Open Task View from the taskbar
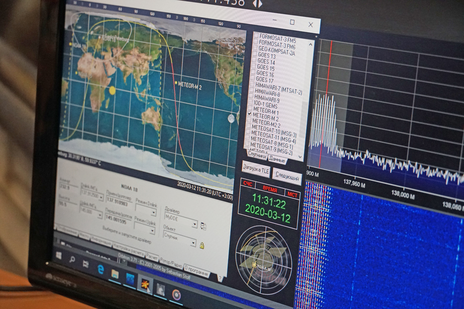Viewport: 464px width, 309px height. [86, 264]
